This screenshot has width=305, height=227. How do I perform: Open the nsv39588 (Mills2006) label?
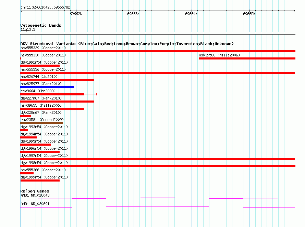point(219,55)
